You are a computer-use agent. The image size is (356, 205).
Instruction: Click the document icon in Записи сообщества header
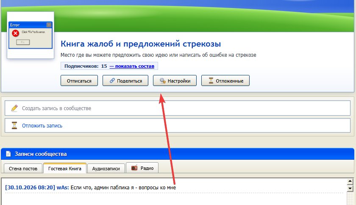(8, 154)
